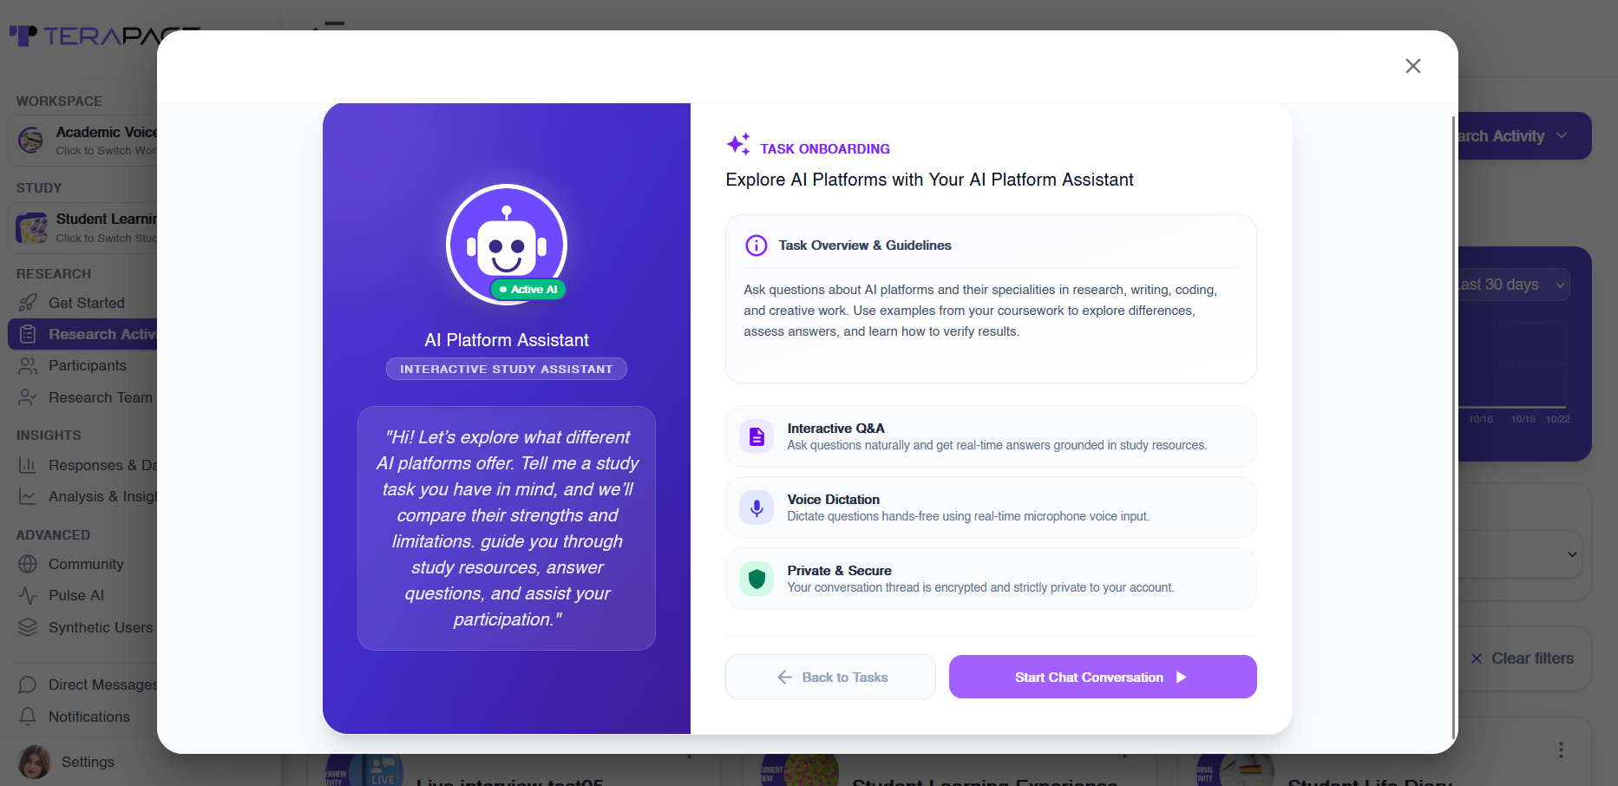Go Back to Tasks
The height and width of the screenshot is (786, 1618).
[x=830, y=677]
